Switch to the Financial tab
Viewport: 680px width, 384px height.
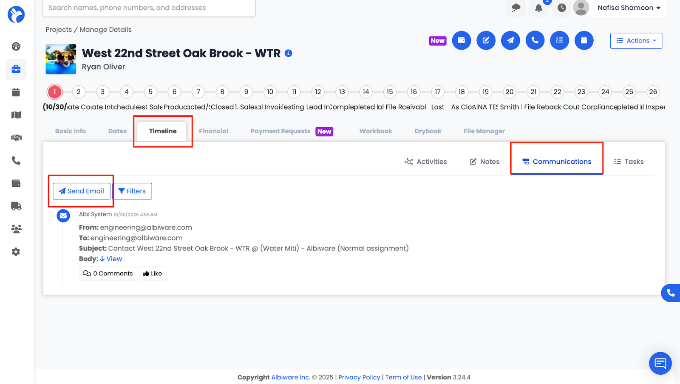(213, 131)
